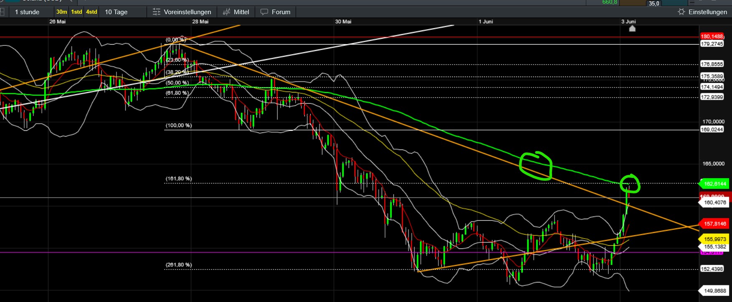Click the 28 Mai date label
Viewport: 732px width, 302px height.
(200, 22)
